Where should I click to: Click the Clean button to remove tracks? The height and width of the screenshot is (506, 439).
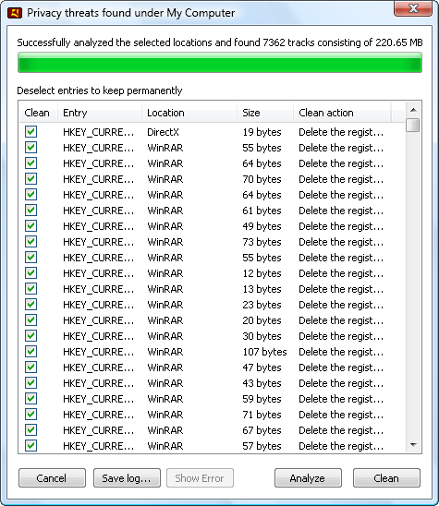[386, 478]
